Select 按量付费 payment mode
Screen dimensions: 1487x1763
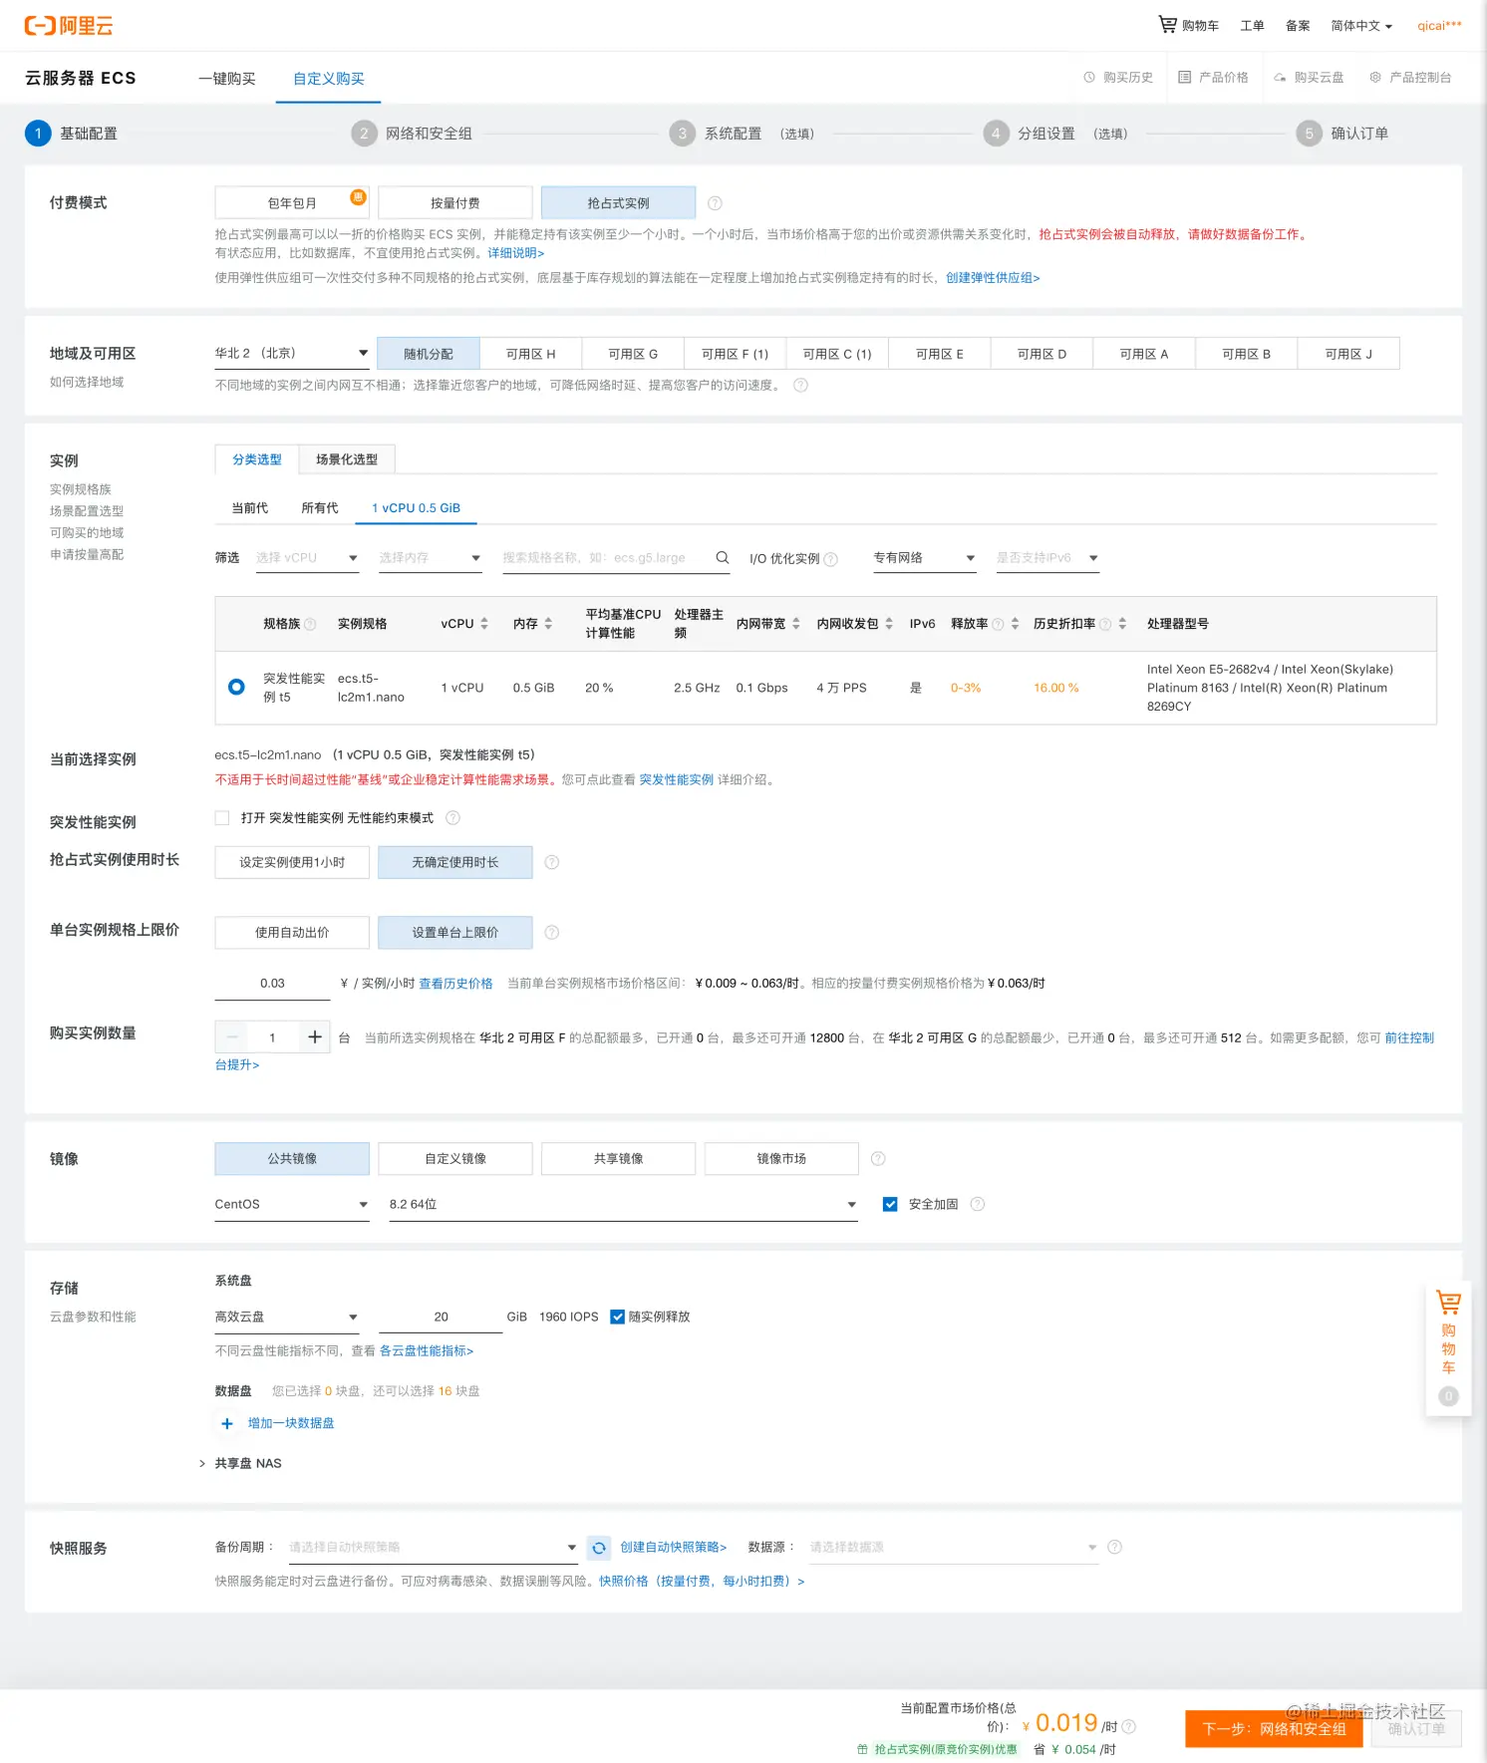[455, 202]
